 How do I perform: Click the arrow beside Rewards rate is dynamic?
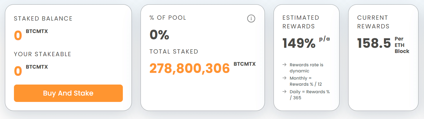(284, 65)
